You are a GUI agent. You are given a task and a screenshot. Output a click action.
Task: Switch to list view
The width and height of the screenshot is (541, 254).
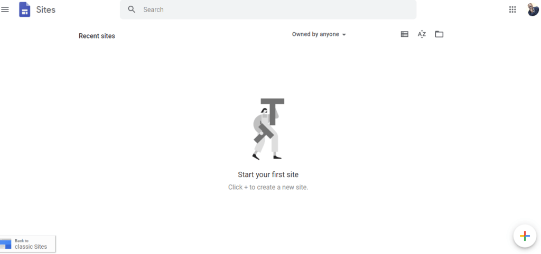point(404,34)
